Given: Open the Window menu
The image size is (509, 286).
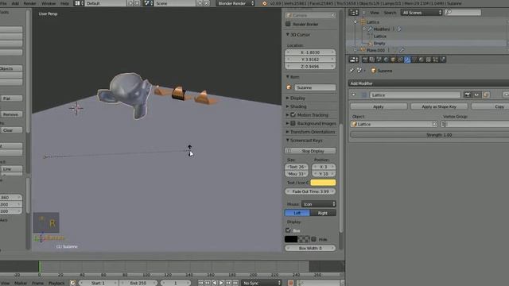Looking at the screenshot, I should [49, 3].
